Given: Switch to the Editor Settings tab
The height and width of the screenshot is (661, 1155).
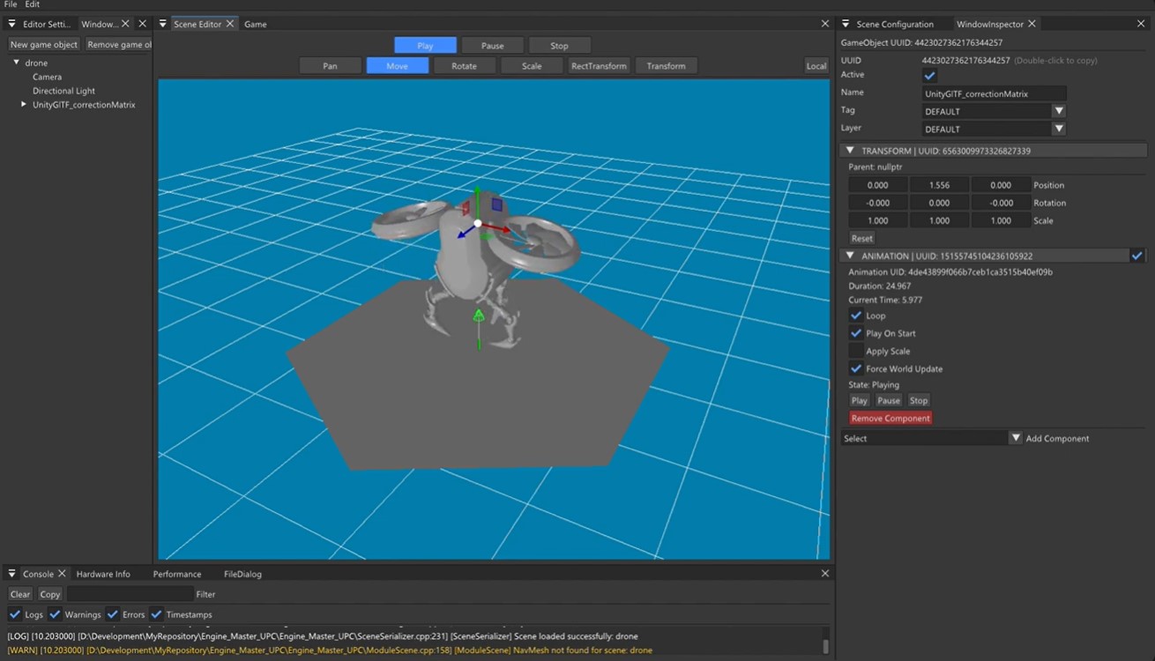Looking at the screenshot, I should coord(46,24).
